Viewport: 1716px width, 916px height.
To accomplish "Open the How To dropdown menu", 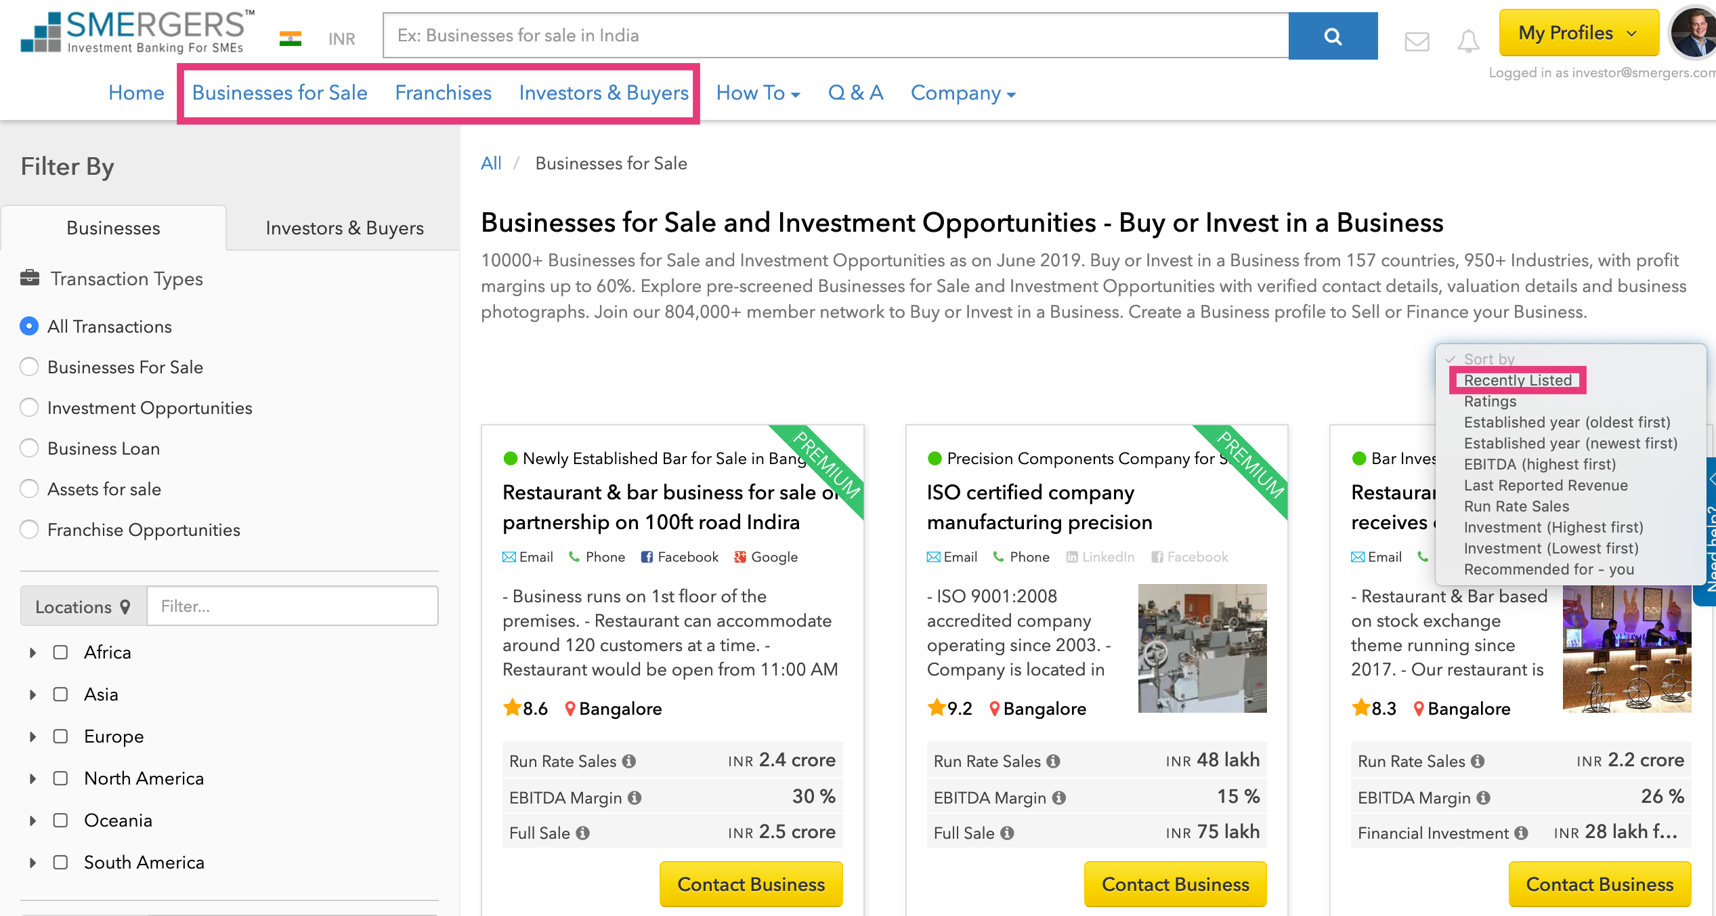I will pos(758,93).
